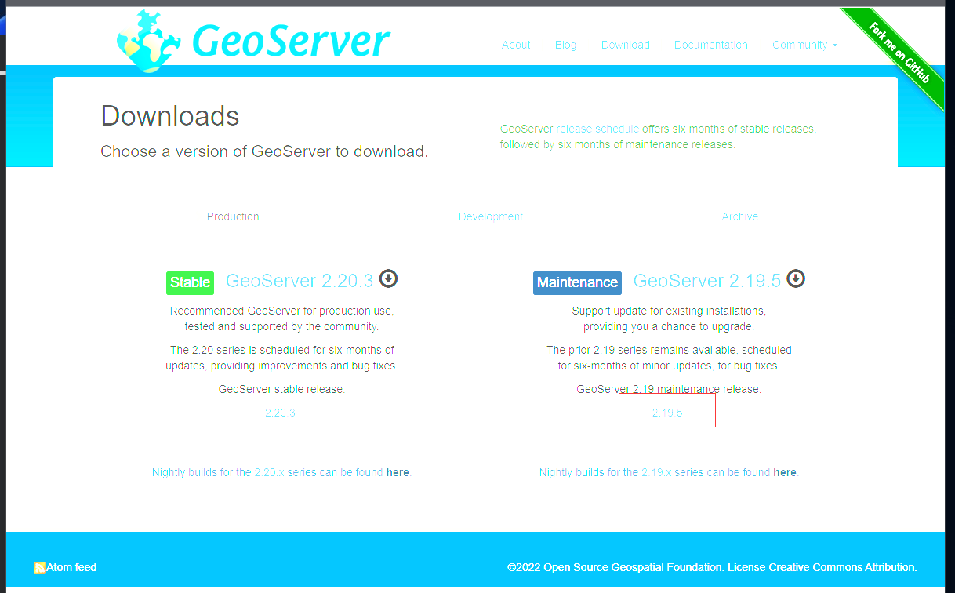Open the About menu item
The height and width of the screenshot is (593, 955).
516,45
